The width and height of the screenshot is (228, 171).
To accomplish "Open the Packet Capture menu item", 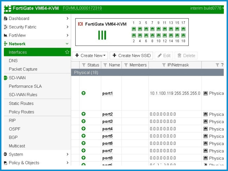I will 23,69.
